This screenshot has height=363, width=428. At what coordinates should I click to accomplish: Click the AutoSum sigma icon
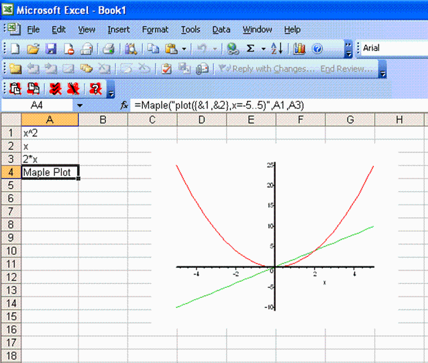251,49
